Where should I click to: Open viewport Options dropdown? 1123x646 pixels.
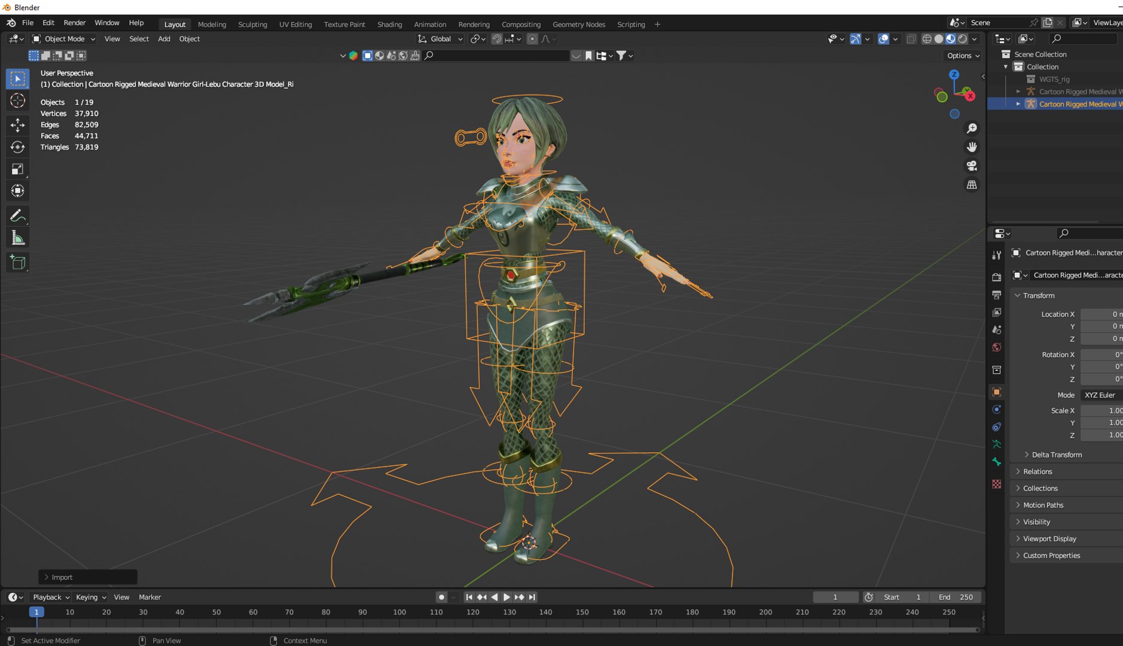point(963,56)
